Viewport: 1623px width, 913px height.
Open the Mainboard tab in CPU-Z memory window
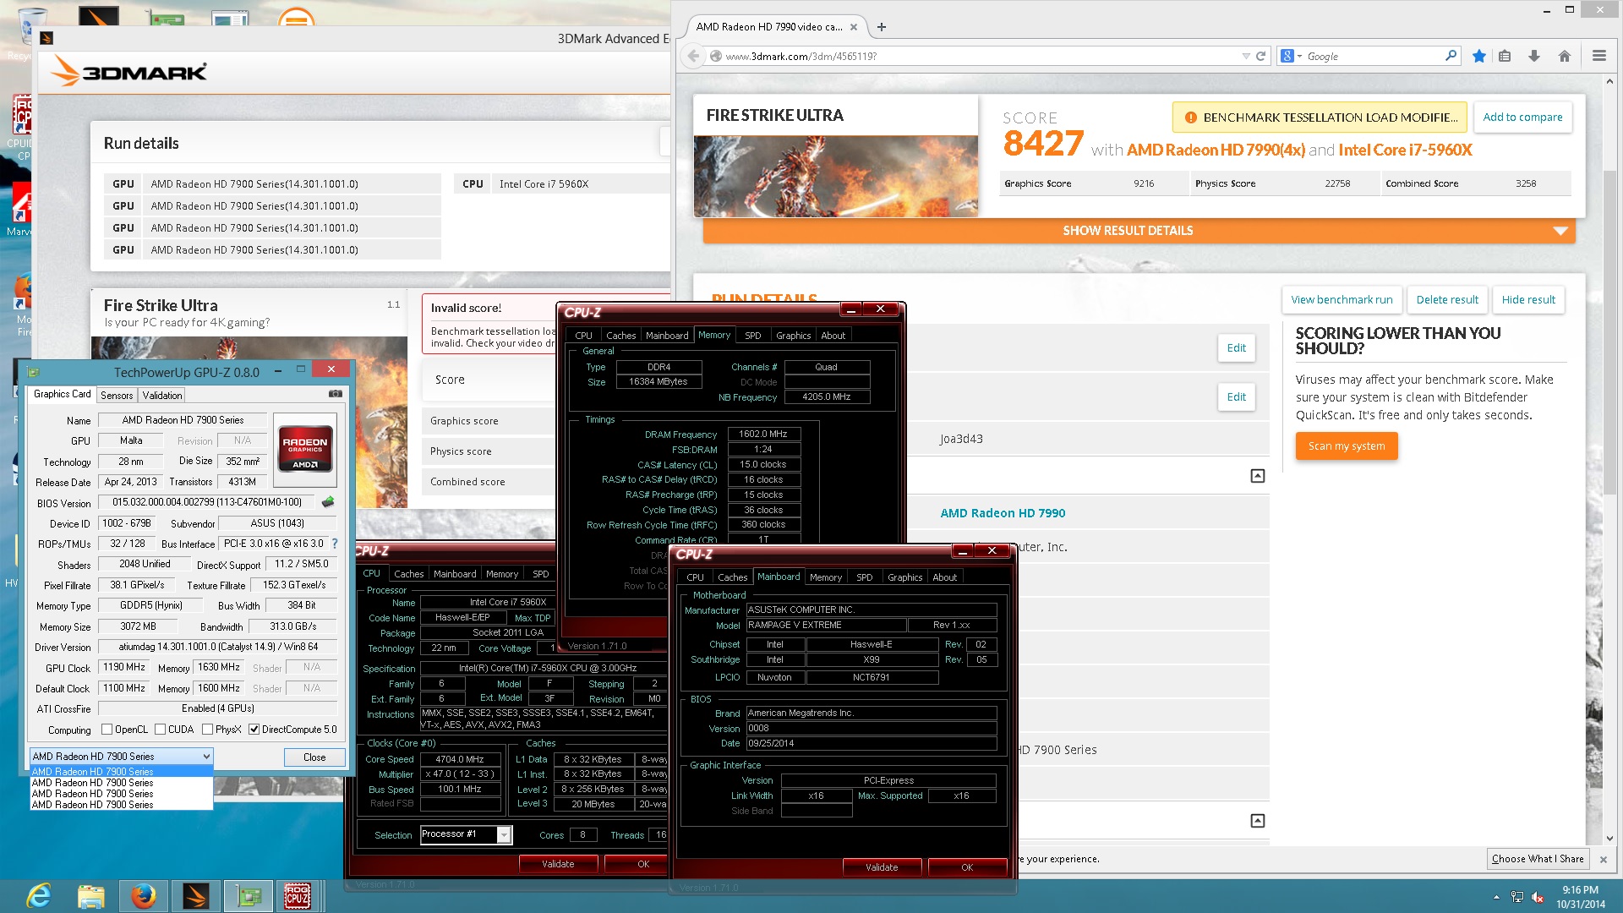click(666, 336)
